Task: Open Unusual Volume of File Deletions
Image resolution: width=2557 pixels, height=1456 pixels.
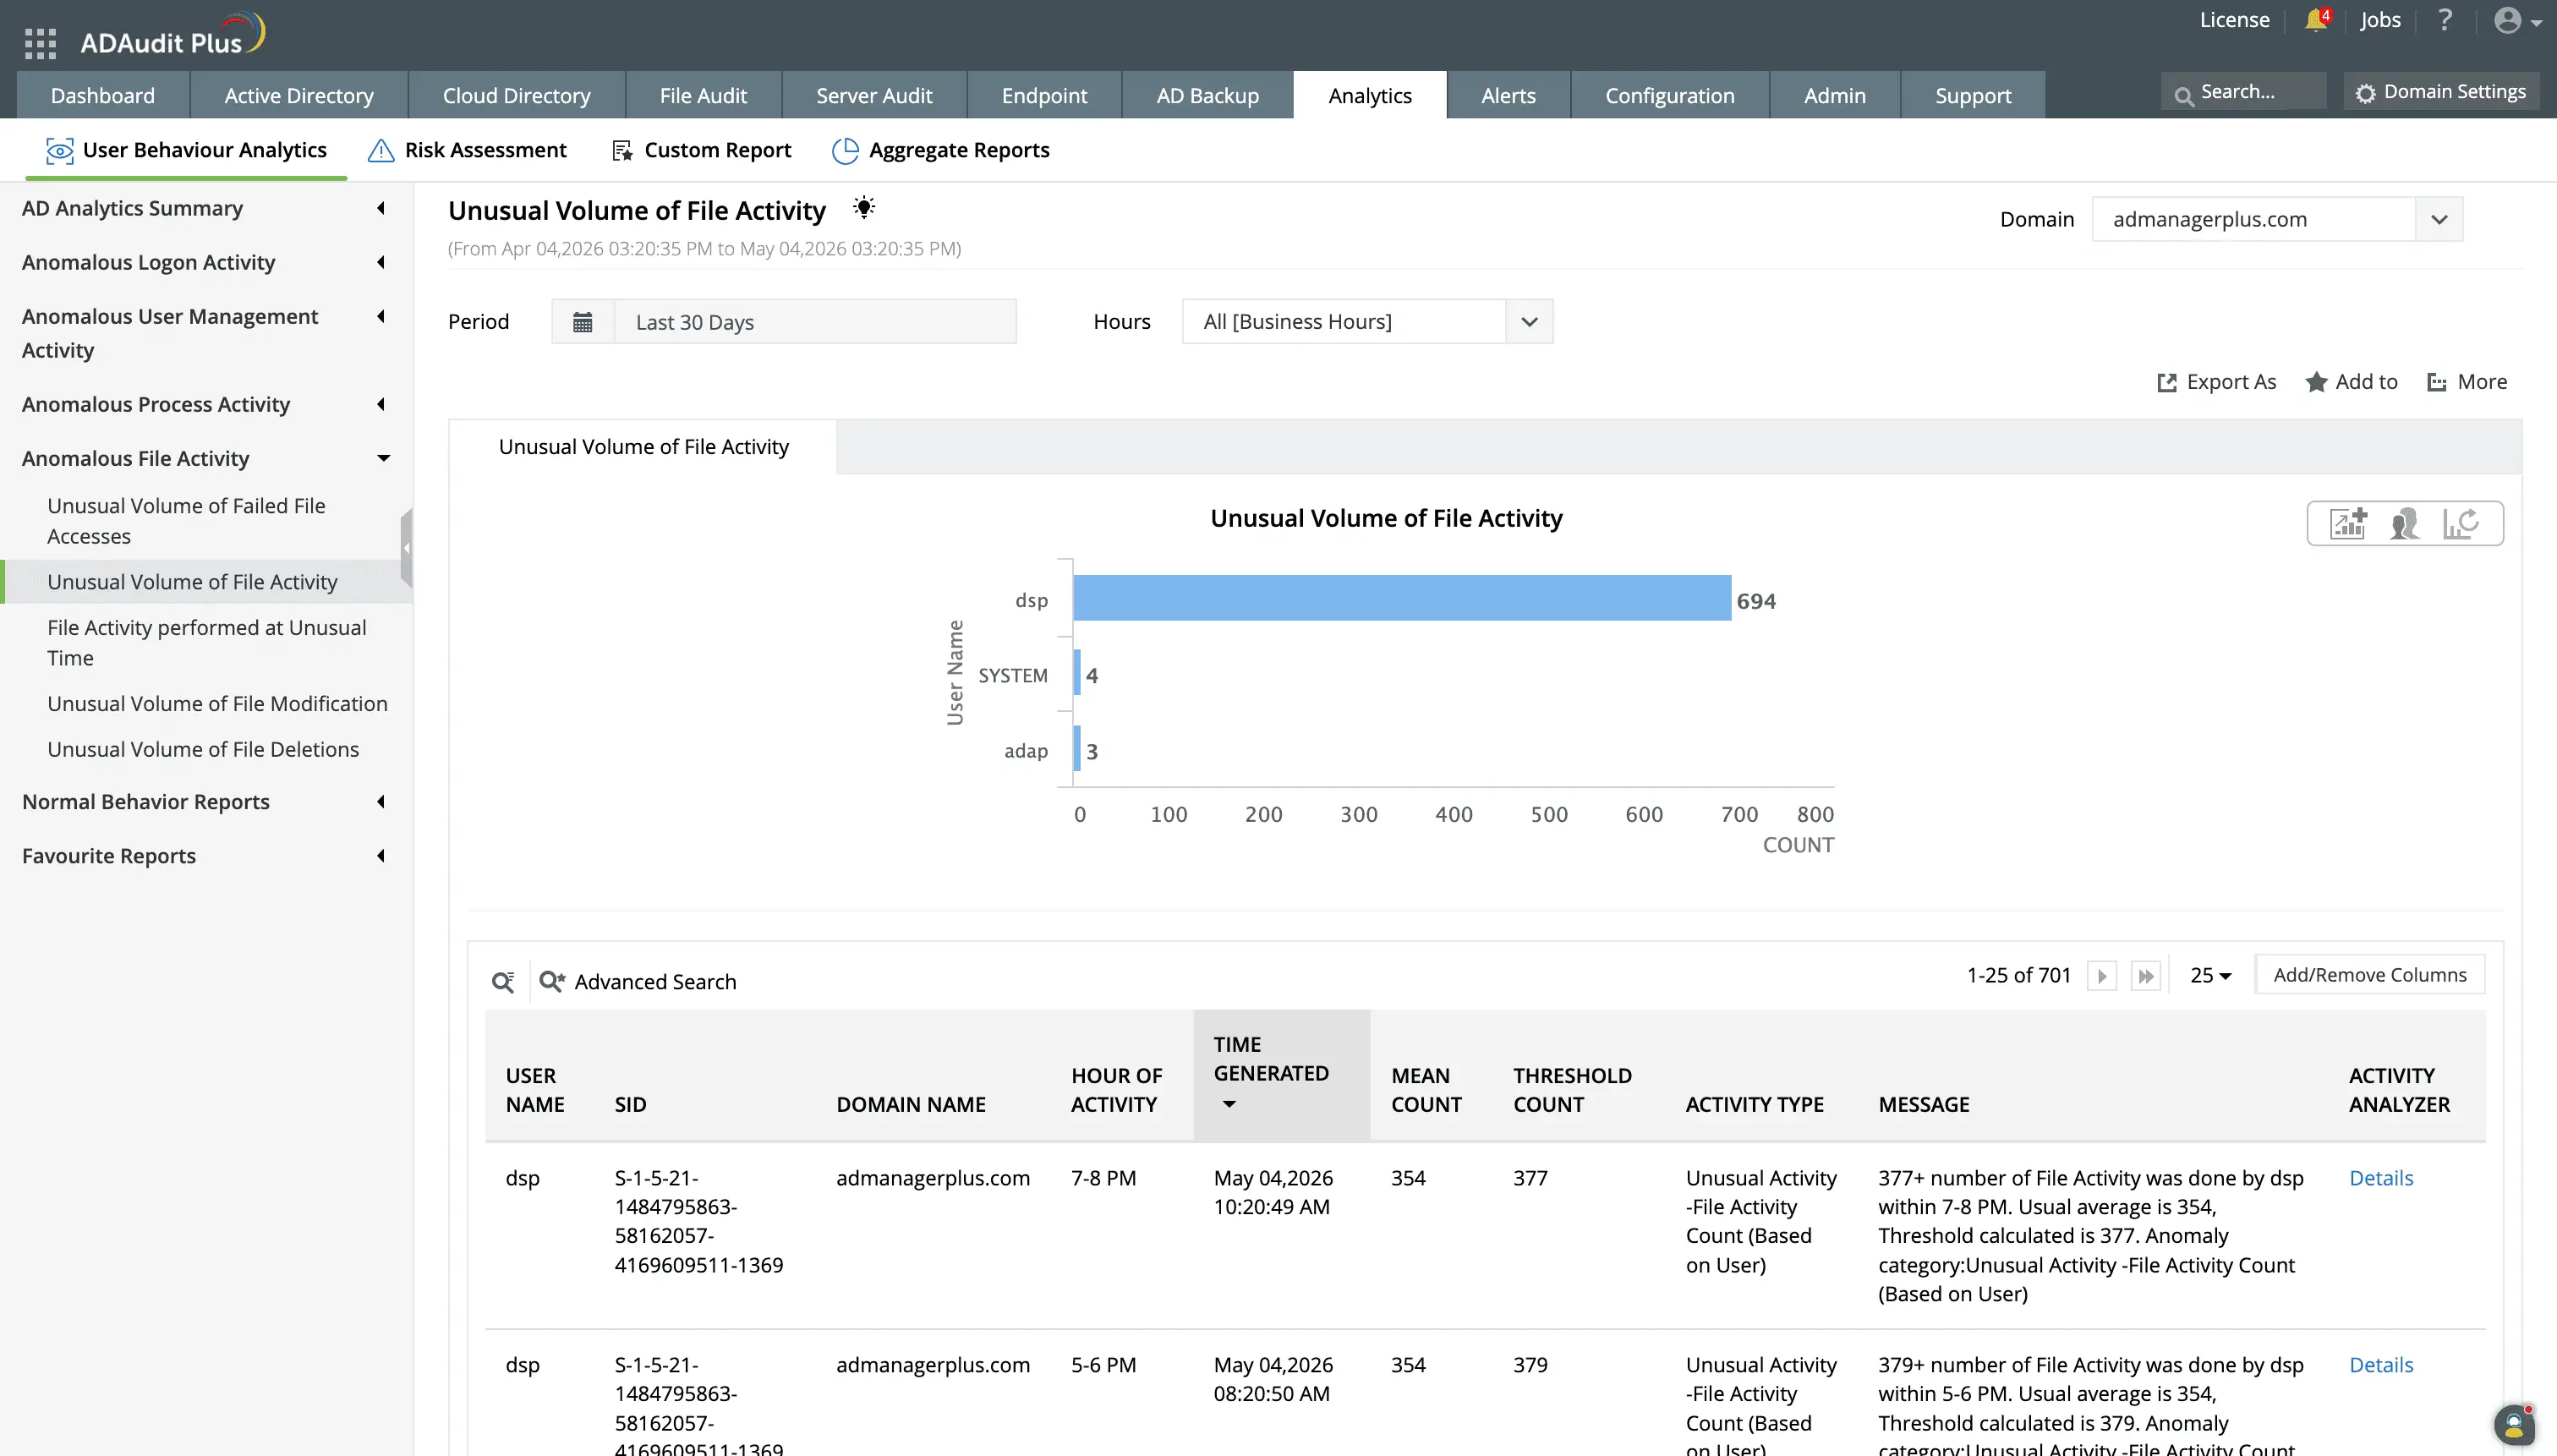Action: [x=203, y=750]
